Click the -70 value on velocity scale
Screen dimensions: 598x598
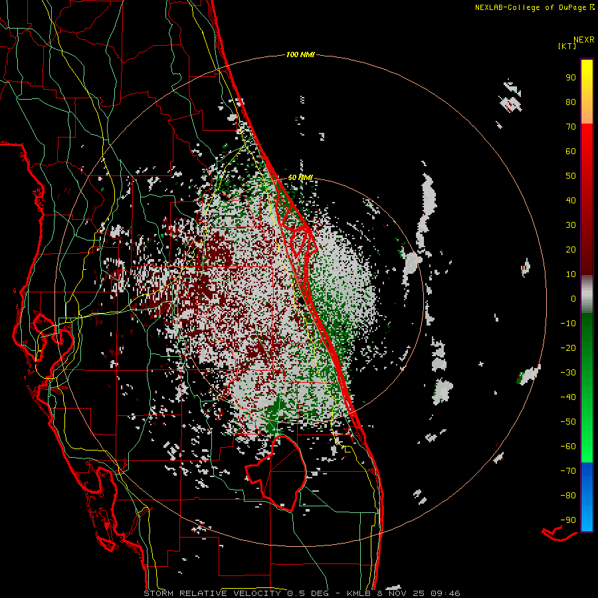(568, 471)
